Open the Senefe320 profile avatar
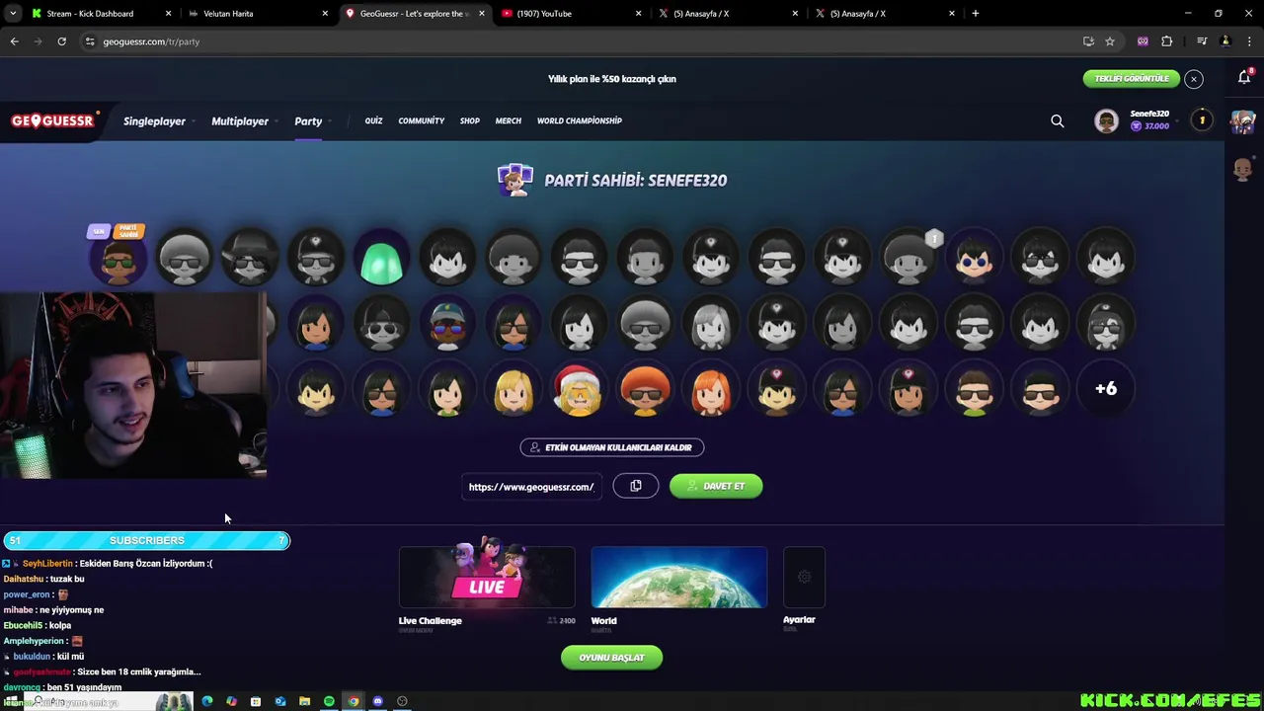The height and width of the screenshot is (711, 1264). (1106, 120)
